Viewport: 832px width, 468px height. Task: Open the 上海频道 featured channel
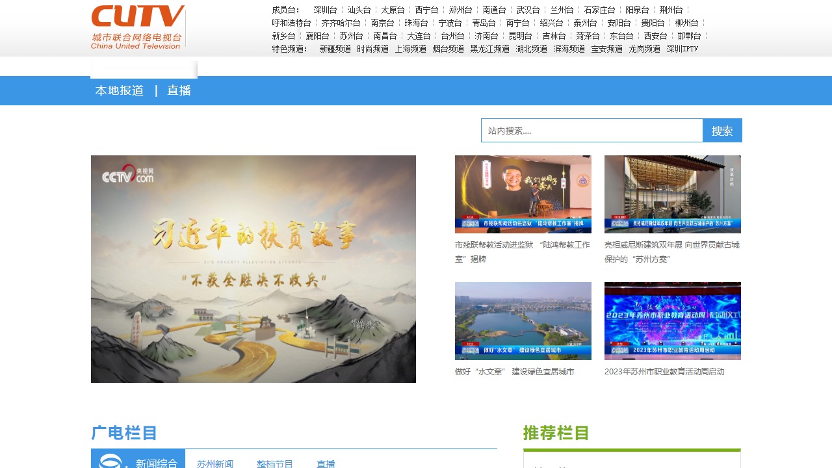(x=410, y=49)
